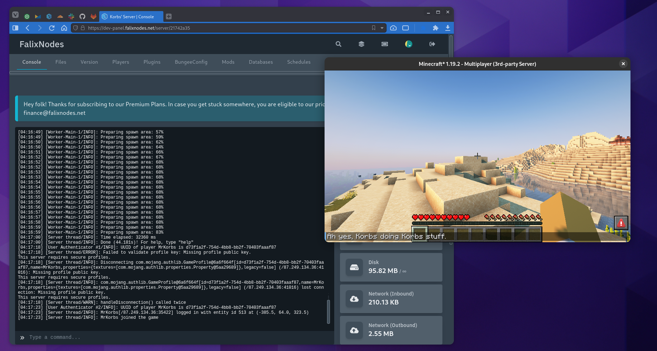This screenshot has width=657, height=351.
Task: Switch to the Files tab
Action: (x=61, y=62)
